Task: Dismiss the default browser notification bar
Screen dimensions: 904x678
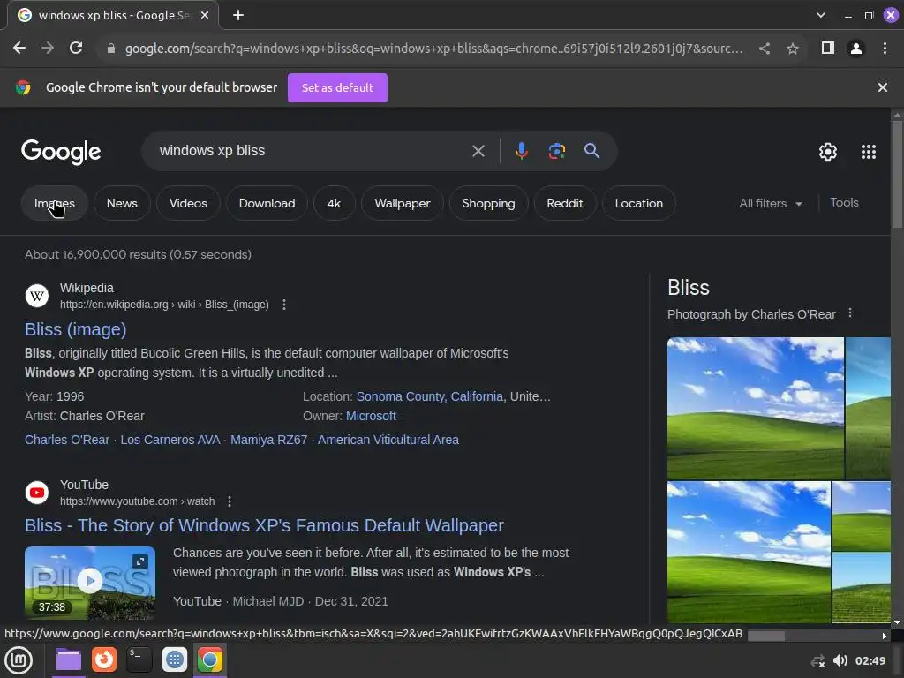Action: point(883,87)
